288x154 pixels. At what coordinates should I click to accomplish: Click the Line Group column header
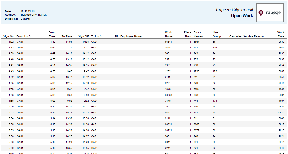[x=217, y=34]
